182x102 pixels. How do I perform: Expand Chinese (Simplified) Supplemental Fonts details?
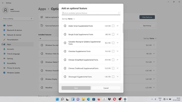coord(117,60)
